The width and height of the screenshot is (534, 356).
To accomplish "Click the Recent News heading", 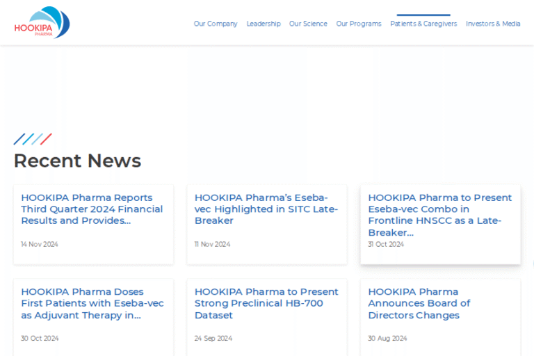I will pyautogui.click(x=77, y=161).
